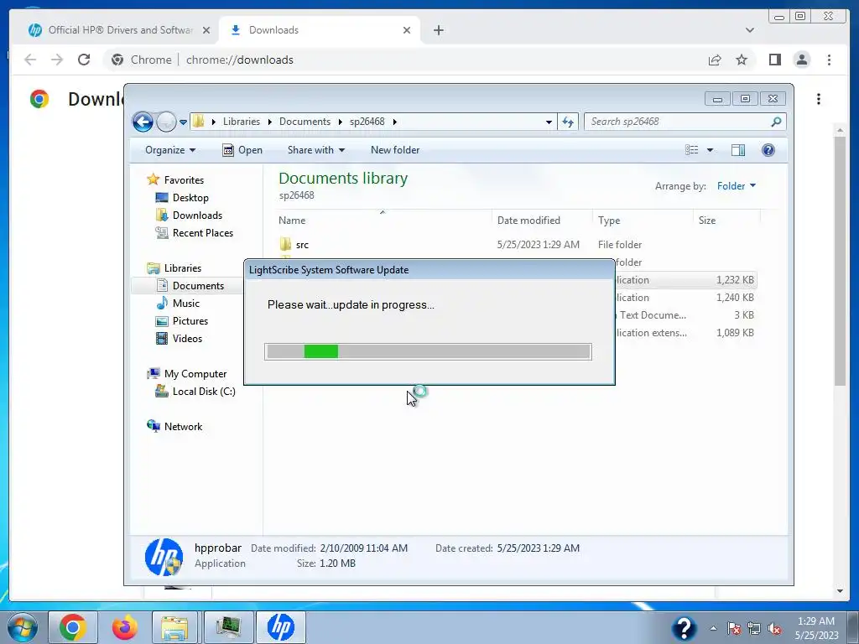Image resolution: width=859 pixels, height=644 pixels.
Task: Select the src folder row
Action: click(516, 245)
